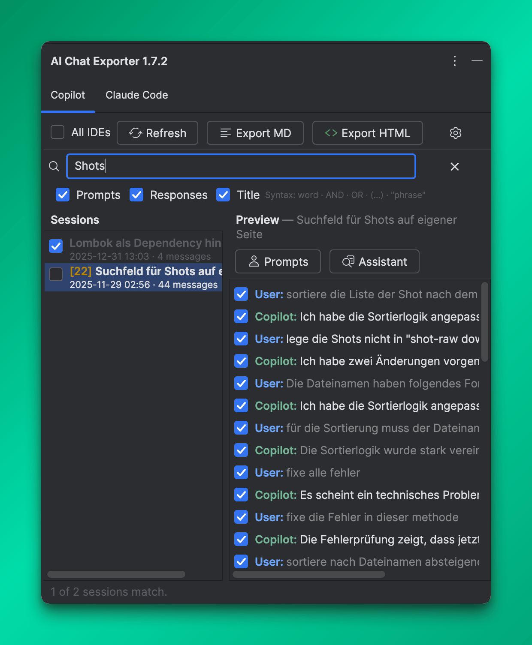This screenshot has width=532, height=645.
Task: Uncheck message 'fixe alle fehler'
Action: [241, 473]
